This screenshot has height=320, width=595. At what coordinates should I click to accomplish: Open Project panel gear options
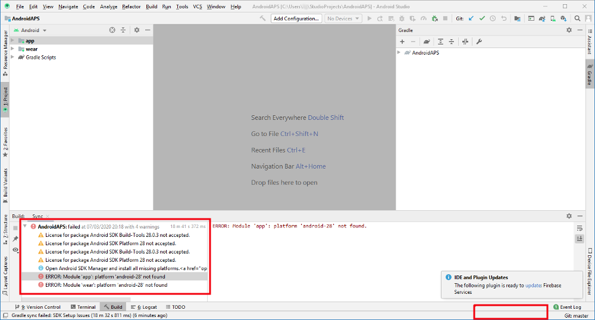[x=137, y=30]
